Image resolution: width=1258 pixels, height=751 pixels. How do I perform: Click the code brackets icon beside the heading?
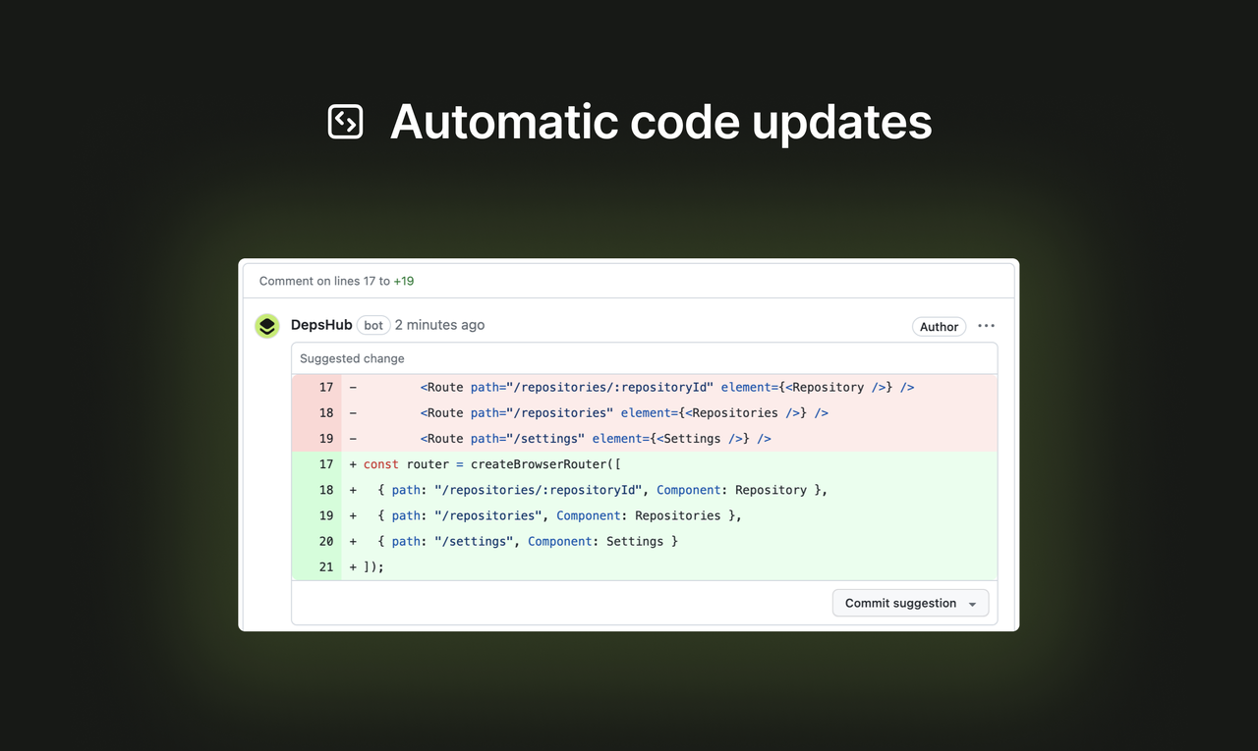[345, 122]
